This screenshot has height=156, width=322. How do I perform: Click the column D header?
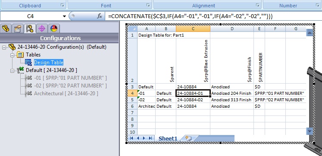coord(232,29)
